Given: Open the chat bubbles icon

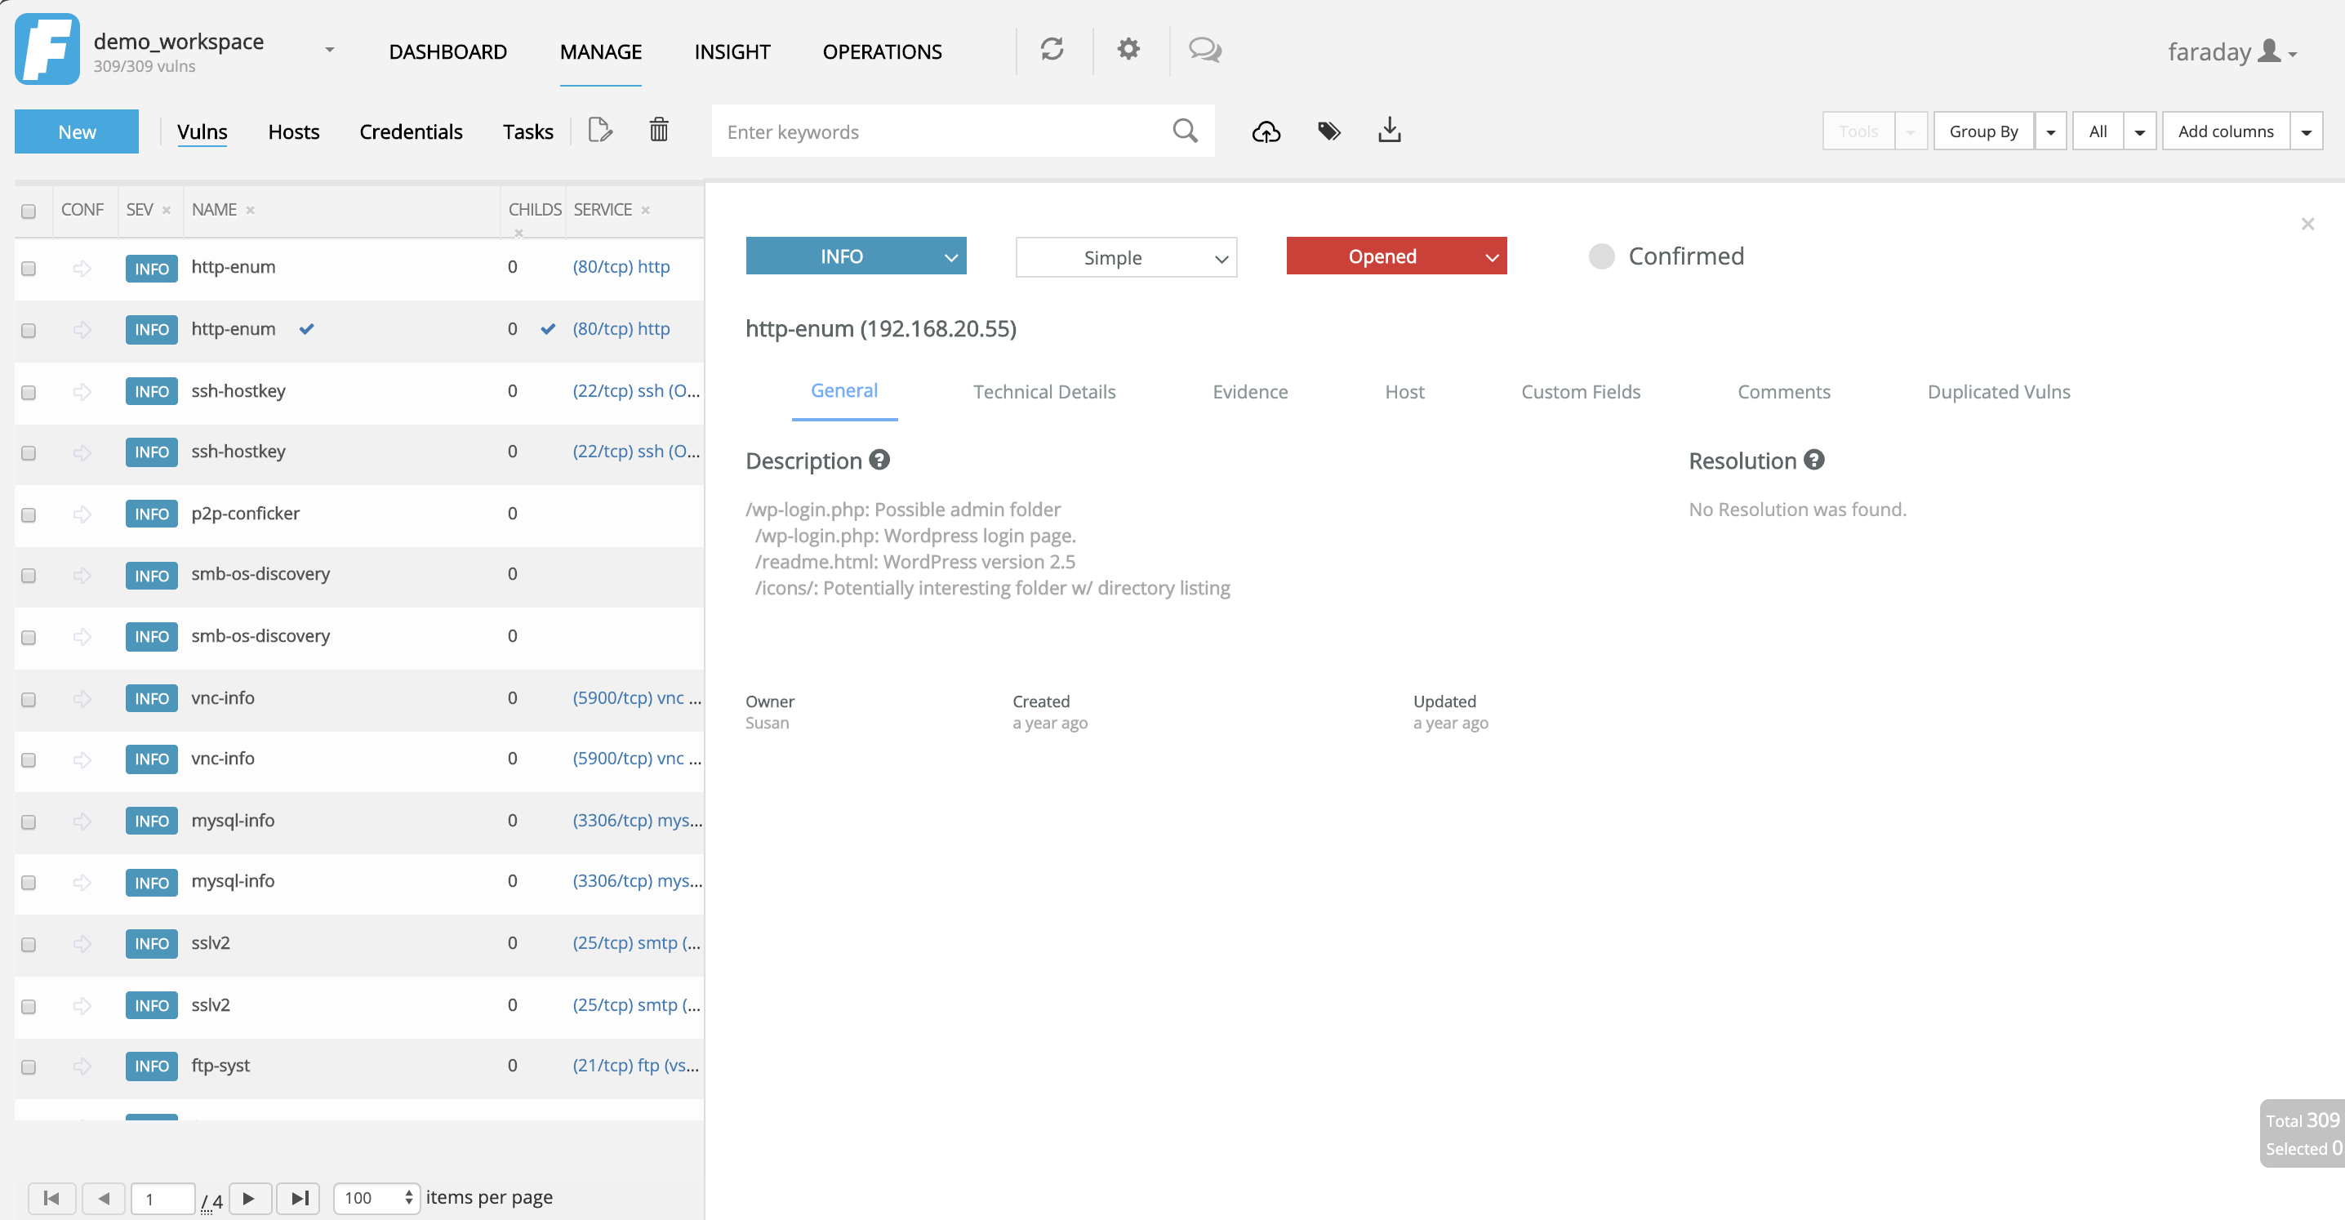Looking at the screenshot, I should 1204,49.
